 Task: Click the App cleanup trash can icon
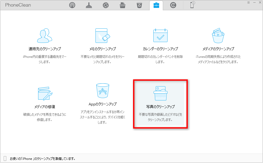103,91
